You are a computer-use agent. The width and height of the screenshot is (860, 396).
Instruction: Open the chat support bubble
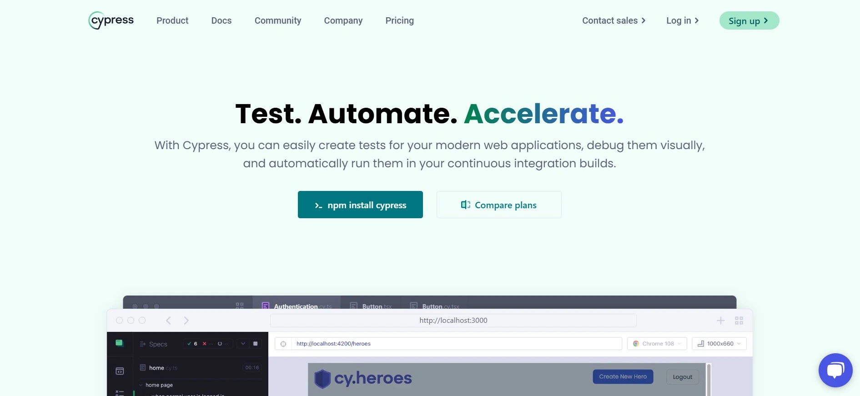835,370
